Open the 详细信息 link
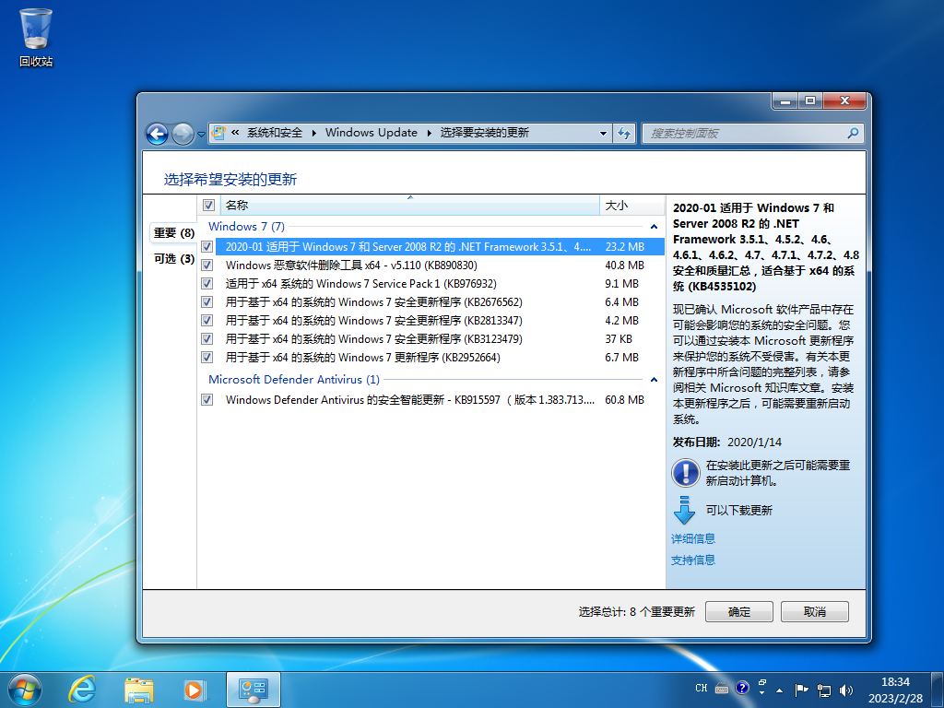The width and height of the screenshot is (944, 708). click(693, 538)
